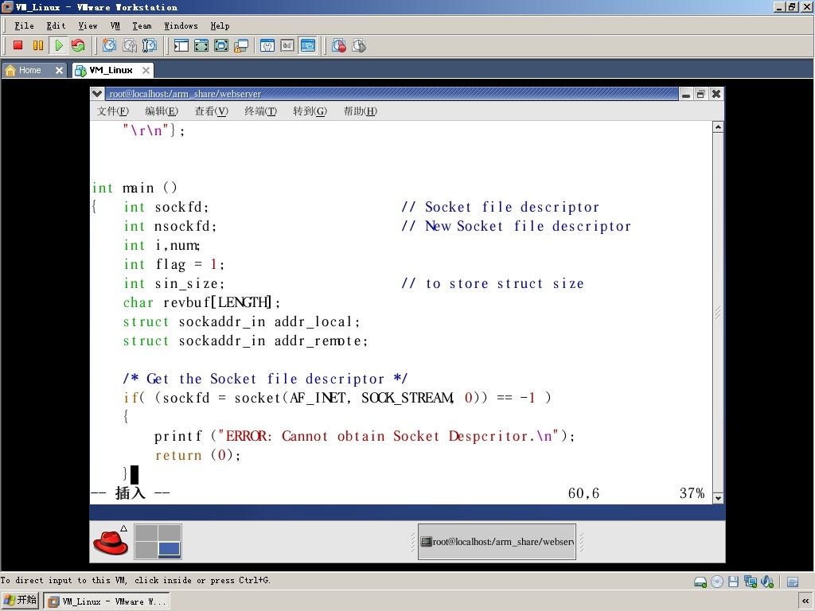
Task: Select the top-left workspace in pager
Action: pos(146,533)
